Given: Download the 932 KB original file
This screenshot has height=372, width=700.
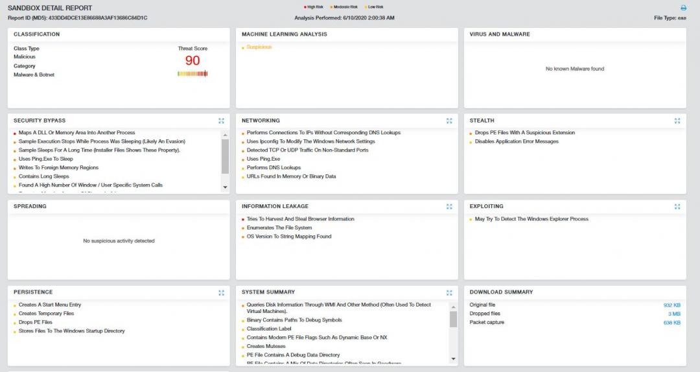Looking at the screenshot, I should tap(671, 305).
